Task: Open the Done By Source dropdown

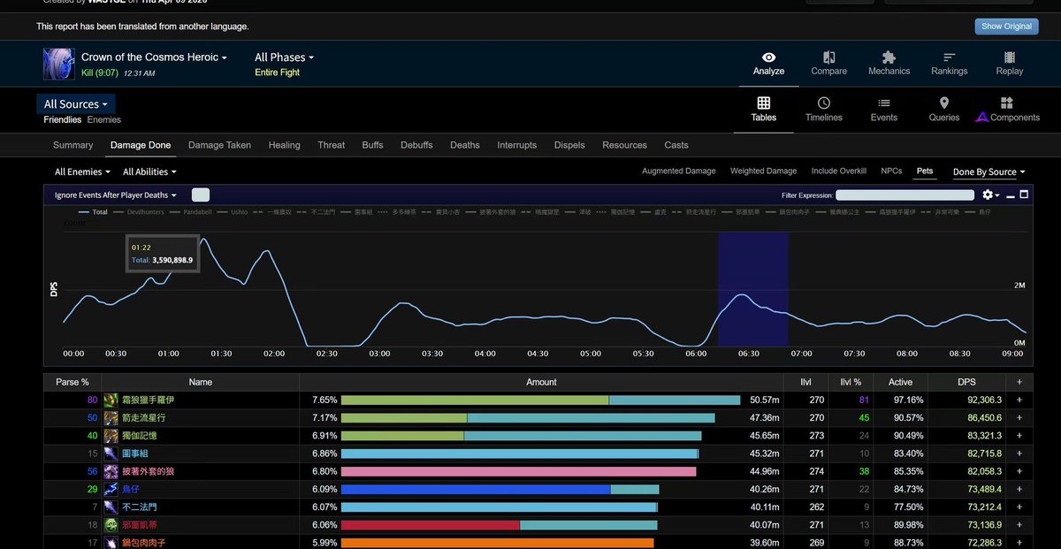Action: click(988, 172)
